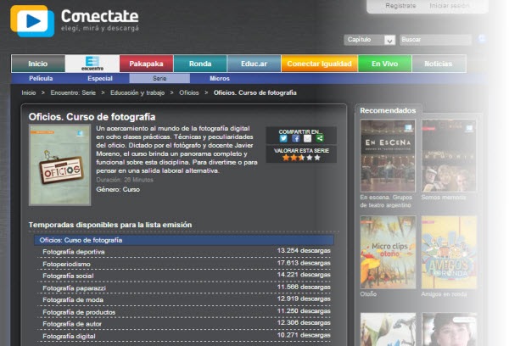Open the Educ.ar tab
Image resolution: width=509 pixels, height=346 pixels.
(255, 64)
